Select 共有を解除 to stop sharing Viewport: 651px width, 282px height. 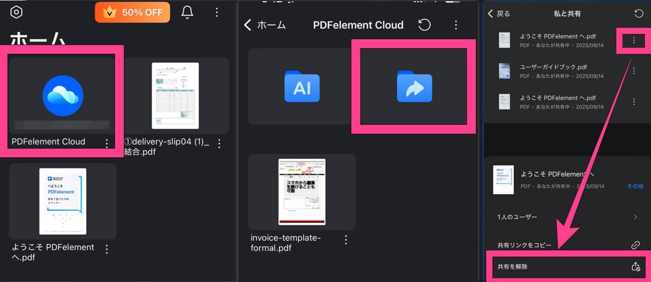[x=566, y=266]
